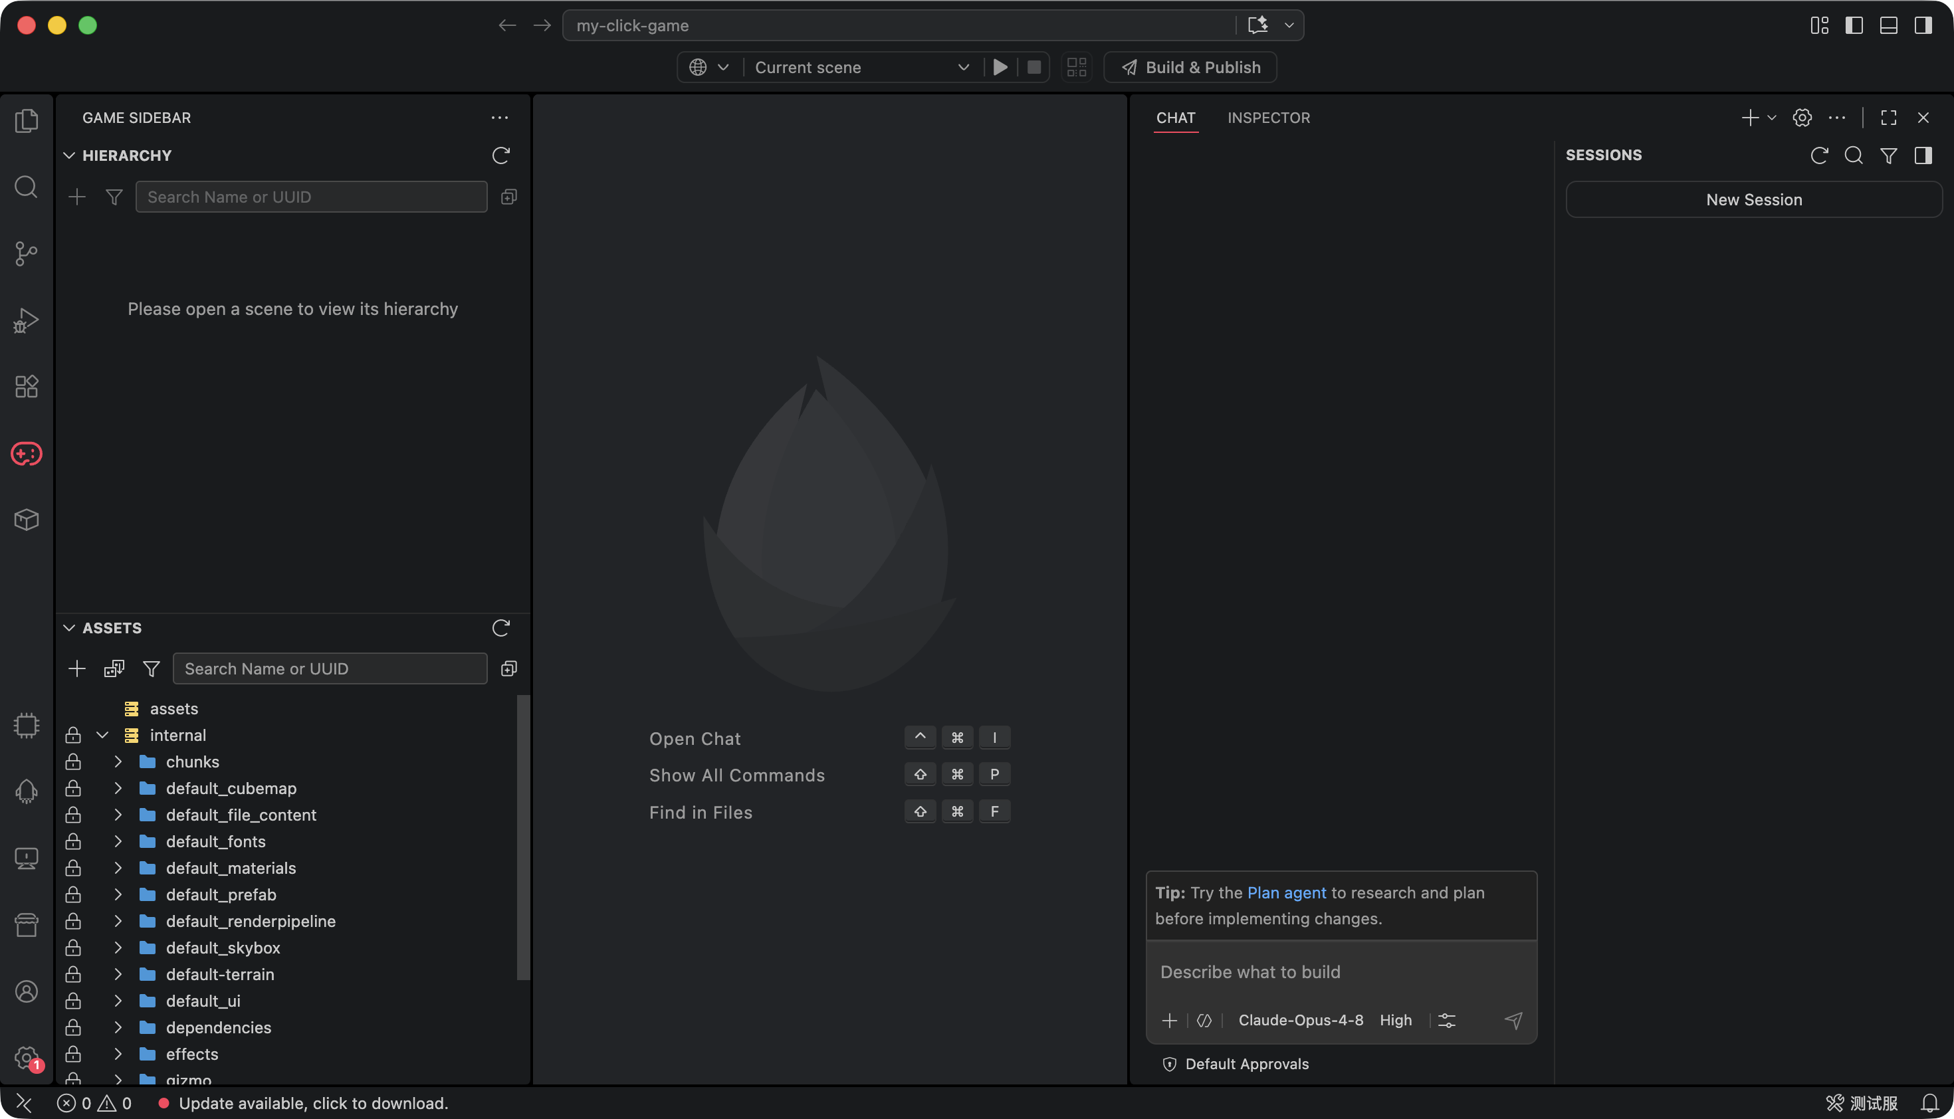Search sessions with magnifier icon
The image size is (1954, 1119).
pyautogui.click(x=1853, y=155)
